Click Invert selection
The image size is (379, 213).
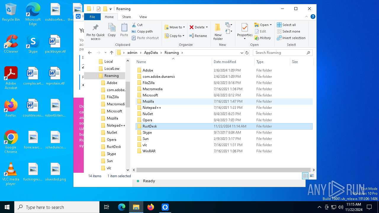point(291,38)
